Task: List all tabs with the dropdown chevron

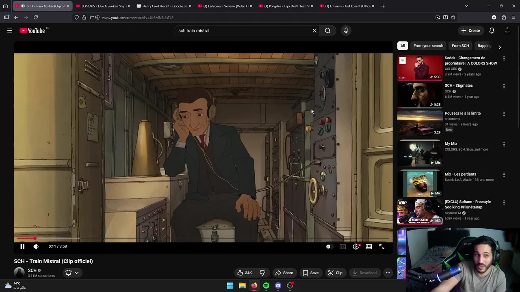Action: pos(466,6)
